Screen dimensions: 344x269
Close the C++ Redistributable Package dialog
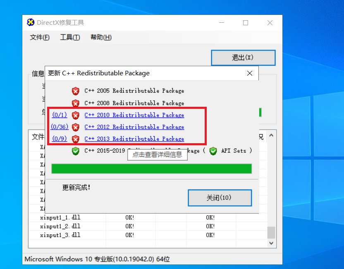[250, 73]
